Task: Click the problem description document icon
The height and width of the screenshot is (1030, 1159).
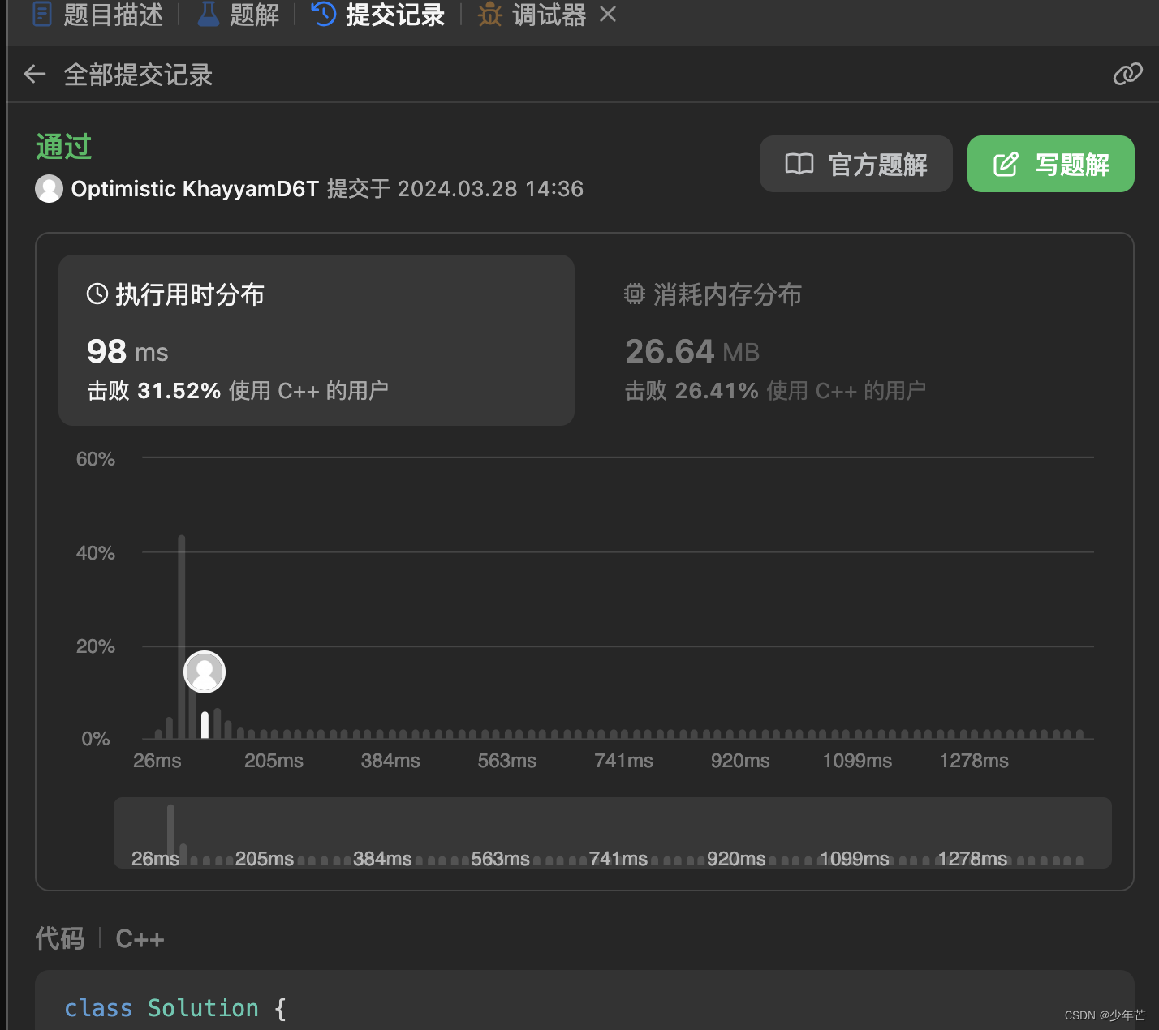Action: coord(42,14)
